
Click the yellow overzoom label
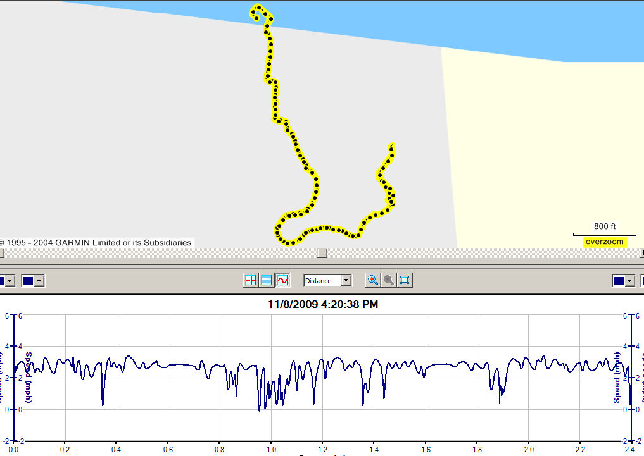604,242
